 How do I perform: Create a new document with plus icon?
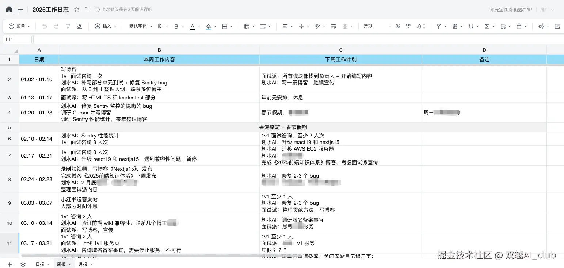20,10
